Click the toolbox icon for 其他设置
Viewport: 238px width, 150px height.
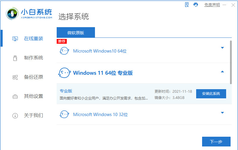[15, 96]
